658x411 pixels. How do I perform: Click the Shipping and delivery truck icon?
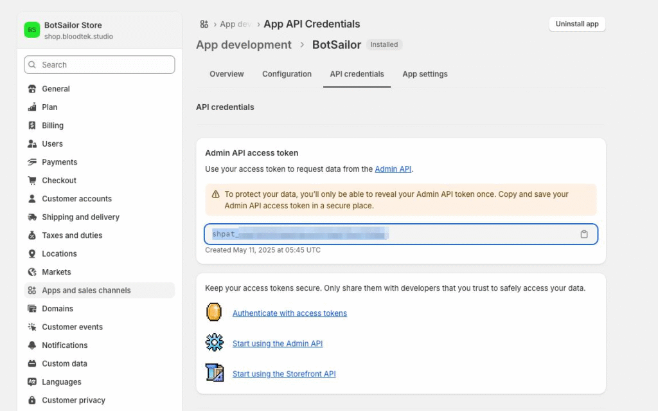[32, 217]
